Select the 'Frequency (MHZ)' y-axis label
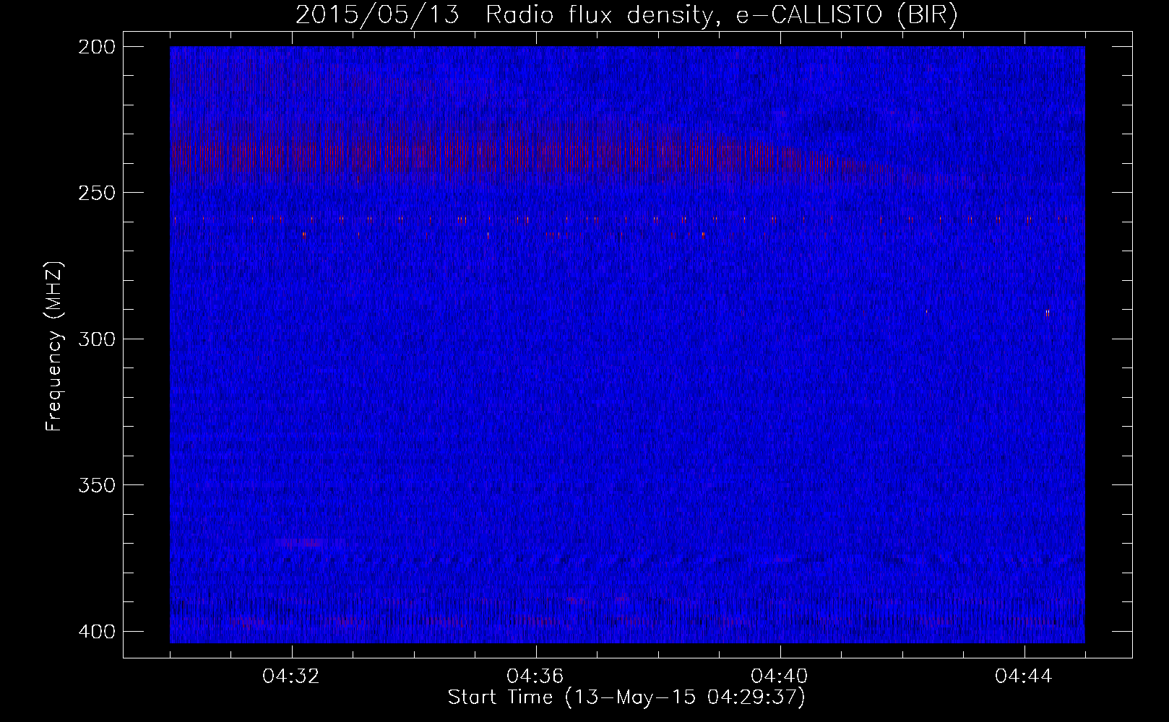 pos(54,346)
